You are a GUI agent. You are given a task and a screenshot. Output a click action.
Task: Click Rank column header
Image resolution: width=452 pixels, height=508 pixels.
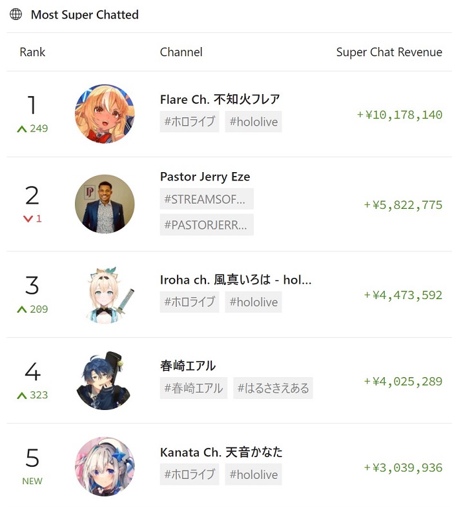pos(32,52)
